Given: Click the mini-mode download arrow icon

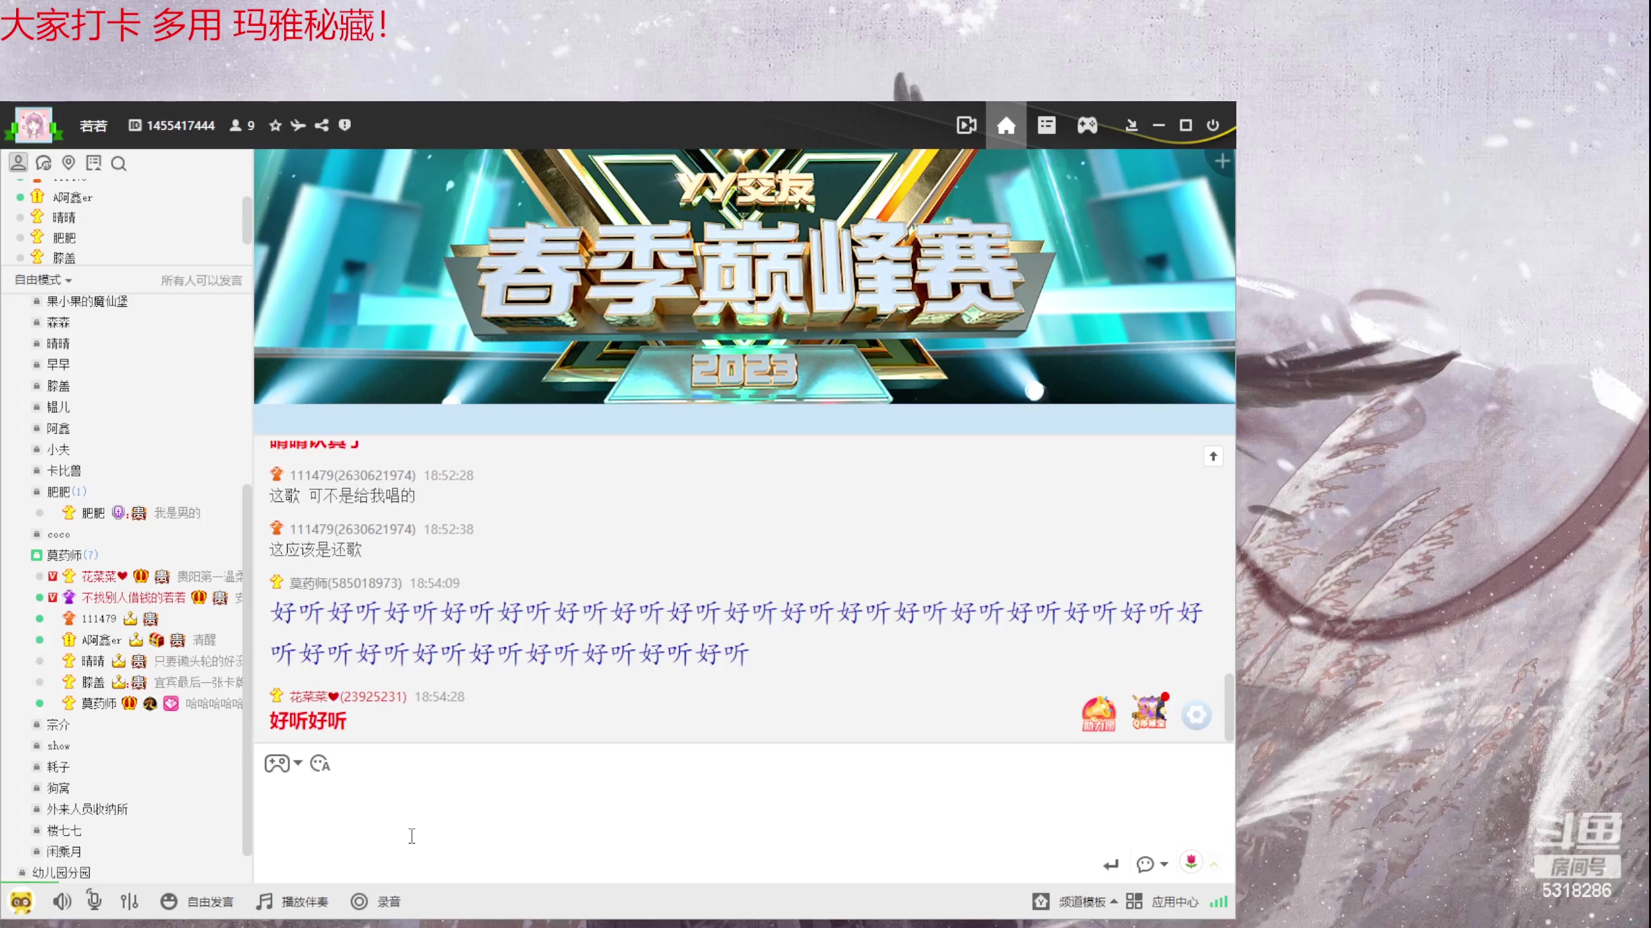Looking at the screenshot, I should [x=1131, y=125].
